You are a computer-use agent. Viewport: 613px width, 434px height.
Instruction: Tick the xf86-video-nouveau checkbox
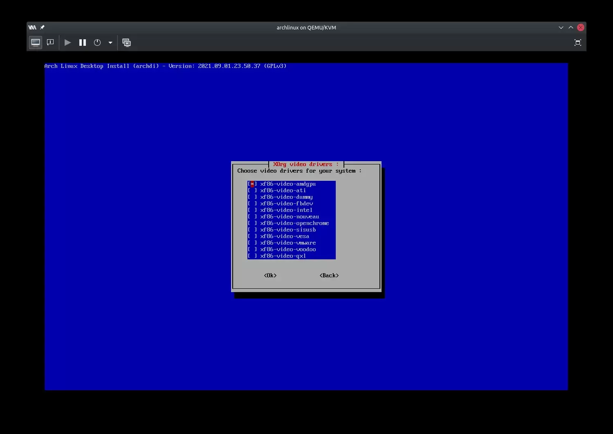coord(252,217)
